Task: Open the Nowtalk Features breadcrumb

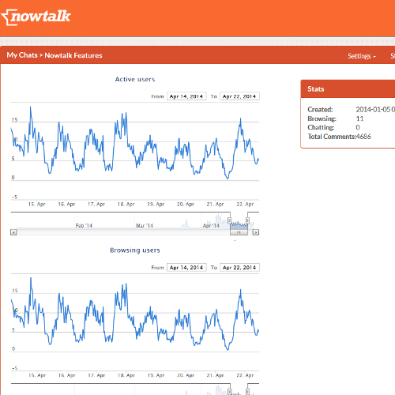Action: [73, 55]
